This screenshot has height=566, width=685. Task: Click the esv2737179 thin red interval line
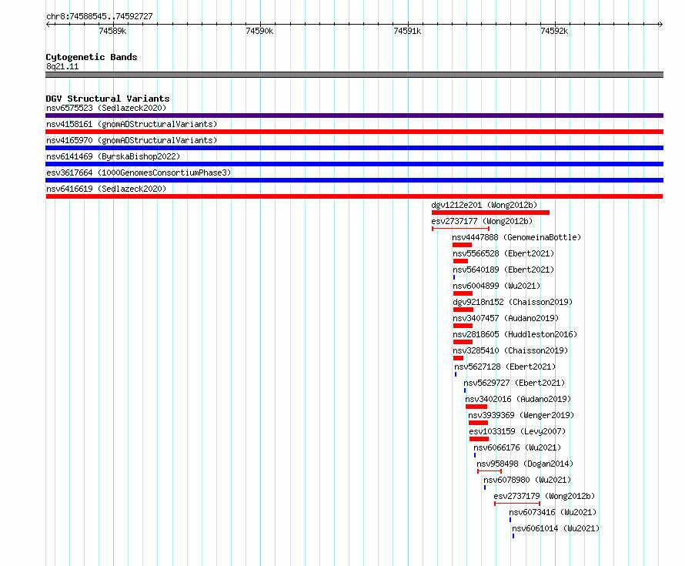pyautogui.click(x=517, y=504)
